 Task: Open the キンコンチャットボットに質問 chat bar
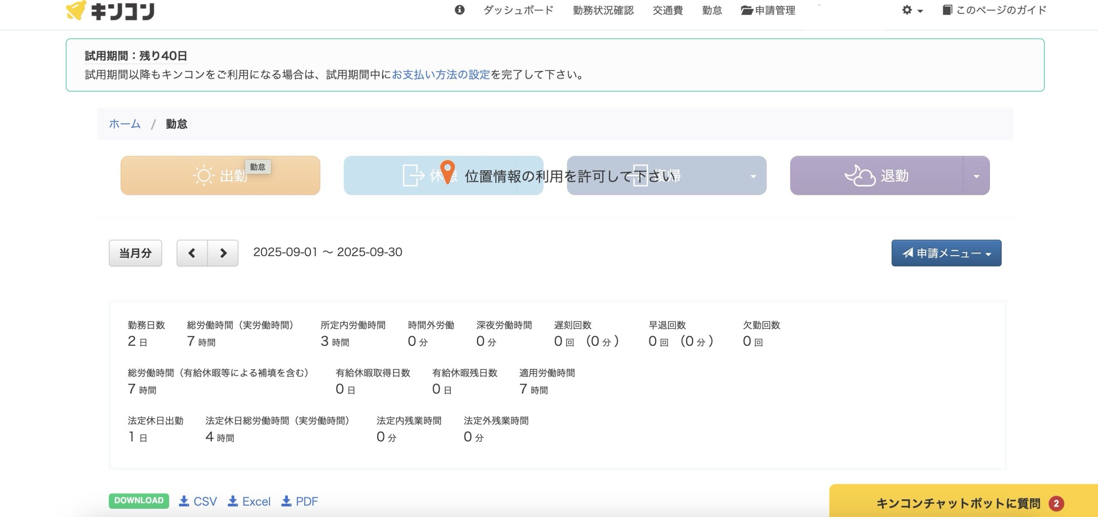(958, 503)
